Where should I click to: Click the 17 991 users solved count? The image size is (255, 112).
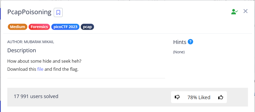coord(36,96)
